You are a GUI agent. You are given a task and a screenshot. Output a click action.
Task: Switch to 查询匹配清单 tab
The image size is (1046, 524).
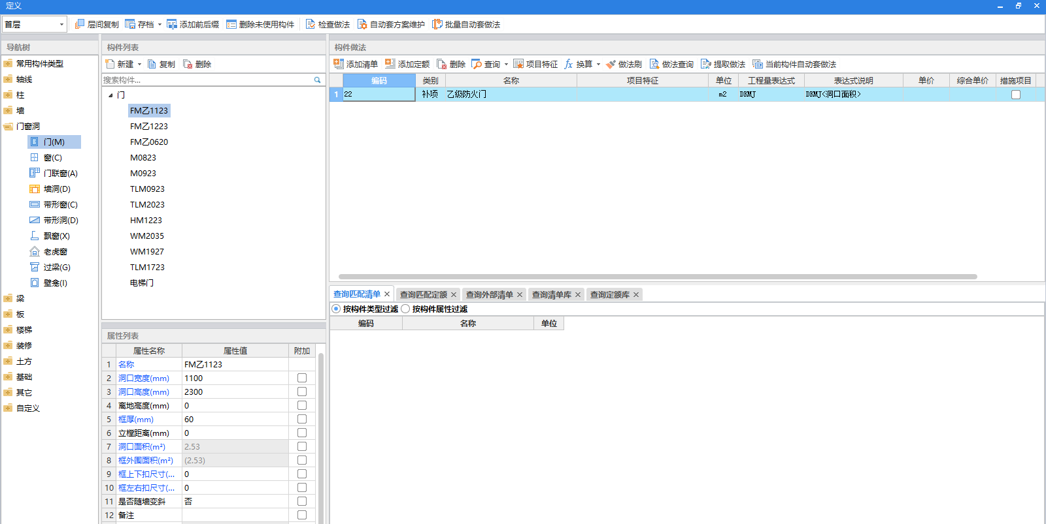pyautogui.click(x=357, y=294)
